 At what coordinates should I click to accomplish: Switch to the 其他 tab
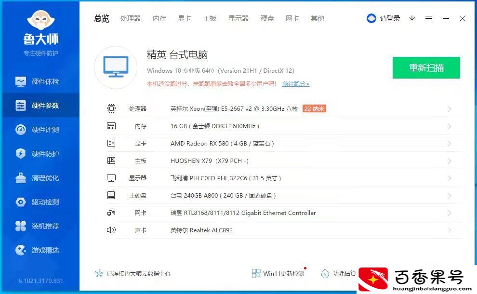click(318, 19)
